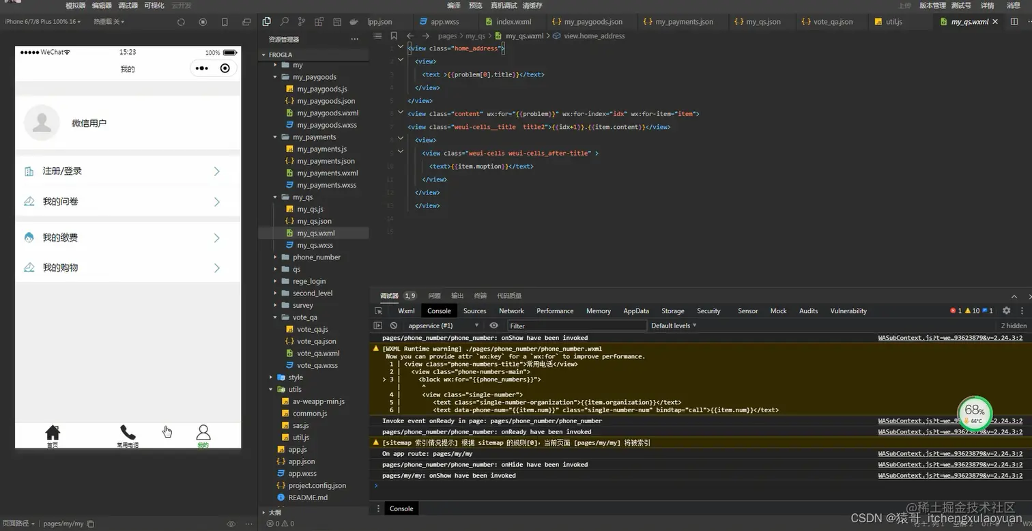
Task: Tap the 我的 profile tab icon
Action: coord(203,432)
